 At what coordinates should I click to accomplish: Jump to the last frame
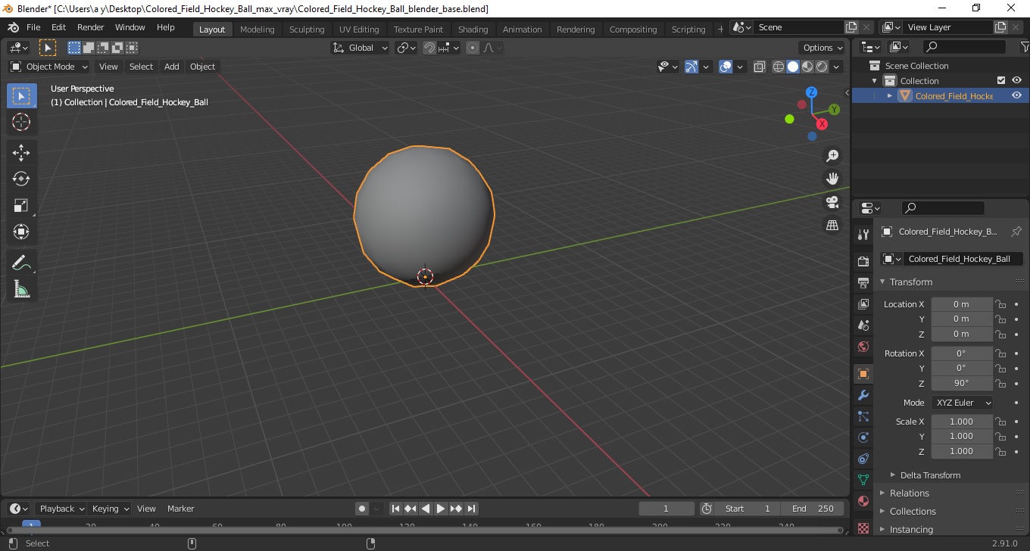coord(471,509)
